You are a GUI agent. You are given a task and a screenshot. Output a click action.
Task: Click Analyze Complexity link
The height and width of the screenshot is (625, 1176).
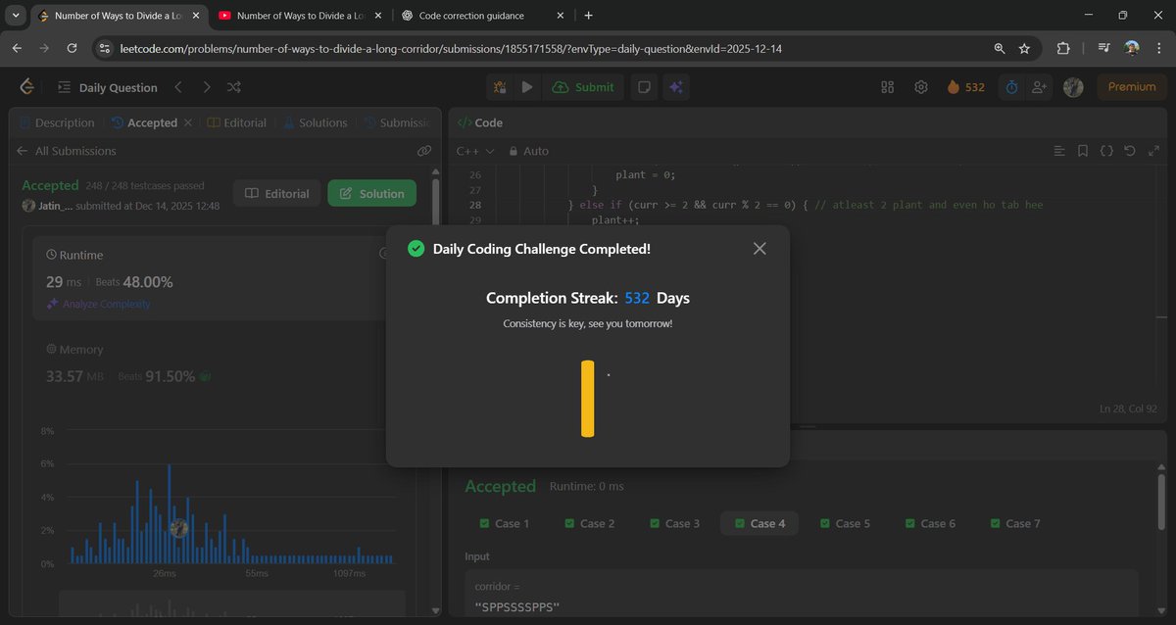point(99,304)
